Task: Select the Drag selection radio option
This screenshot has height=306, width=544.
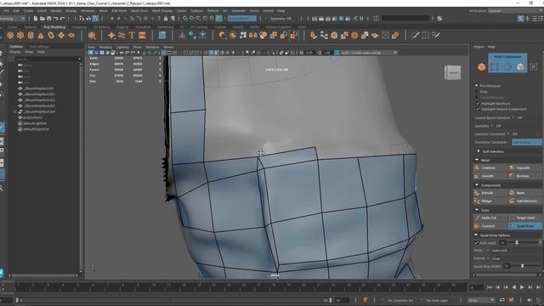Action: click(477, 92)
